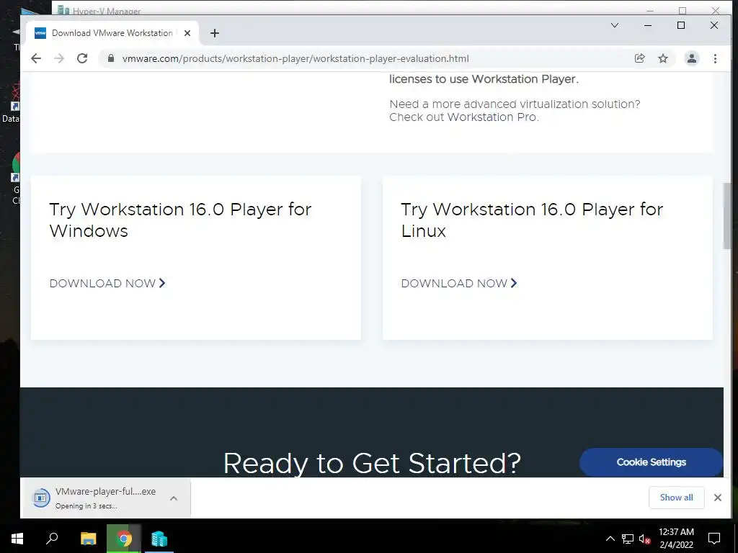Expand download item options chevron
Viewport: 738px width, 553px height.
pos(174,498)
